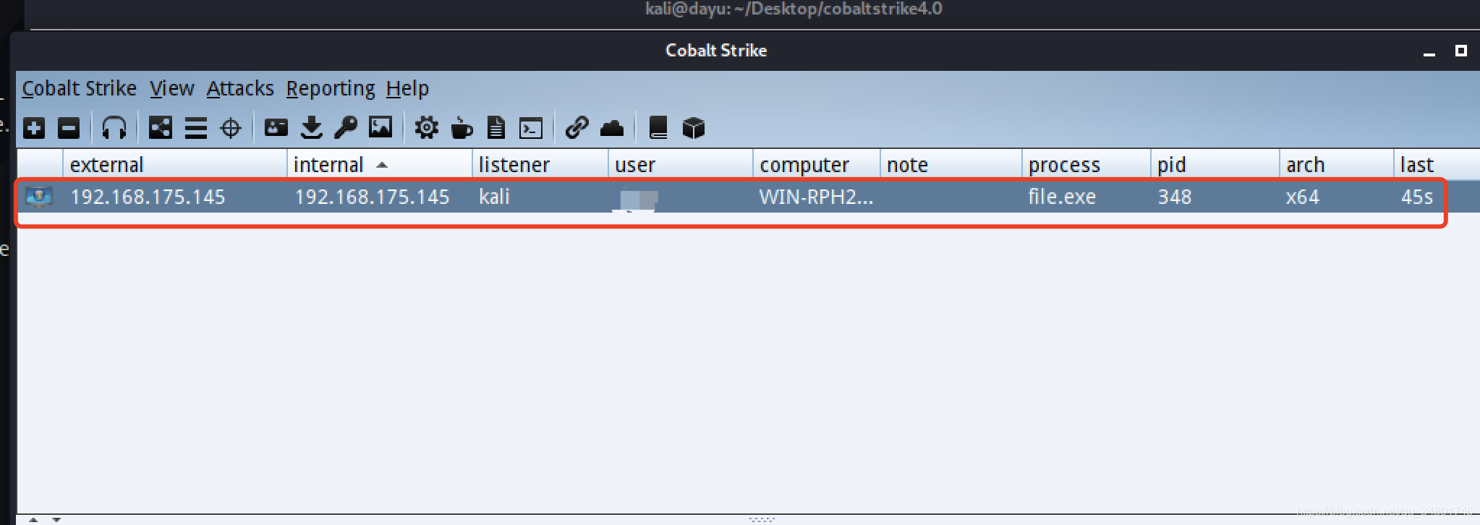This screenshot has height=525, width=1480.
Task: Minimize the Cobalt Strike window
Action: point(1429,52)
